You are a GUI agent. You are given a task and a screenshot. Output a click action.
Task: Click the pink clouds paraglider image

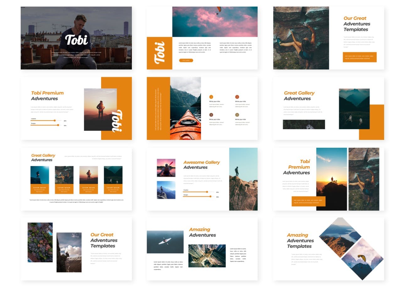click(215, 22)
